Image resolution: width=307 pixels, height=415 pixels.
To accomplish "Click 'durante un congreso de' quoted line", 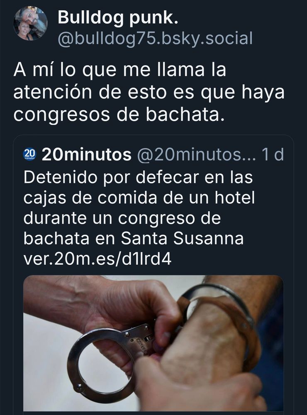I will point(122,218).
